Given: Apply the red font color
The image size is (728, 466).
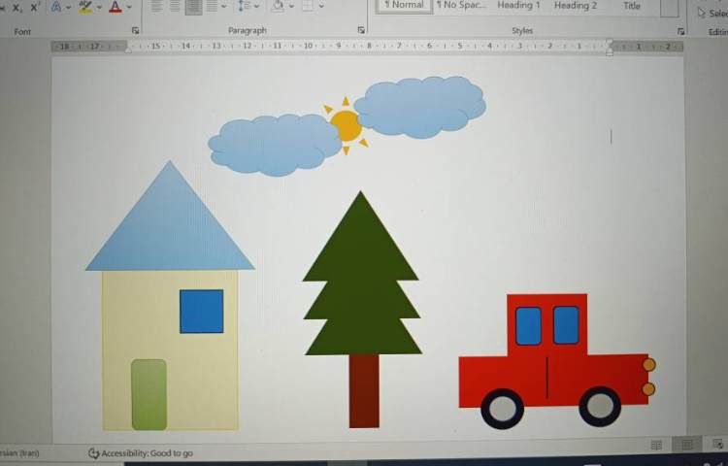Looking at the screenshot, I should (115, 7).
